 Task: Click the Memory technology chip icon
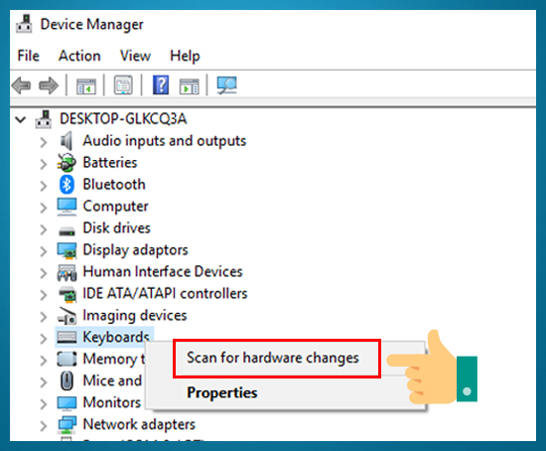[x=67, y=359]
